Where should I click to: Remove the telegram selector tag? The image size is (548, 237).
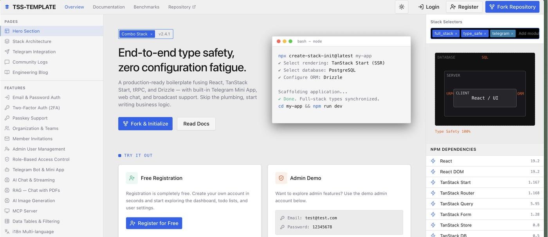coord(512,34)
